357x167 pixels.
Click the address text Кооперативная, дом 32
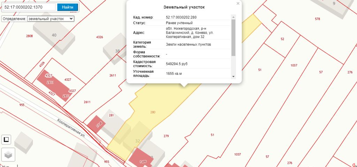(185, 37)
